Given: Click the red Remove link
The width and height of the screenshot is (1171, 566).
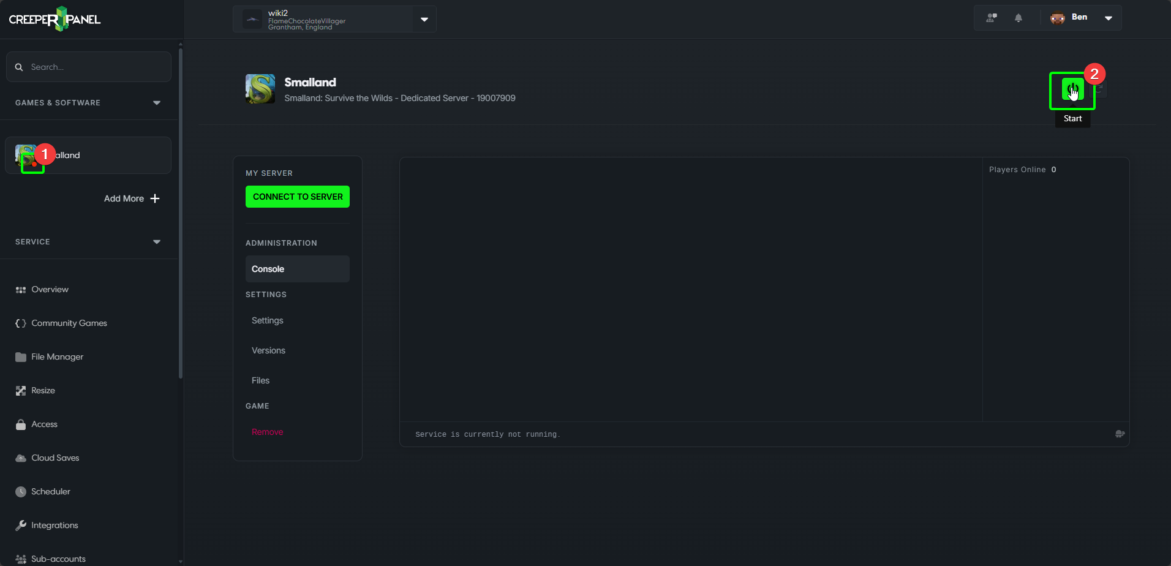Looking at the screenshot, I should pos(267,432).
